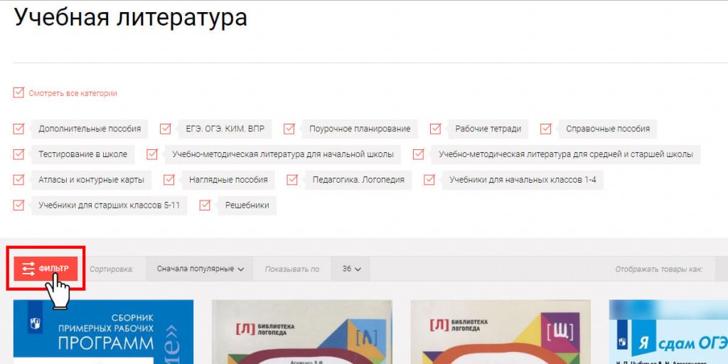Open the Решебники category label
Screen dimensions: 728x364
coord(247,205)
